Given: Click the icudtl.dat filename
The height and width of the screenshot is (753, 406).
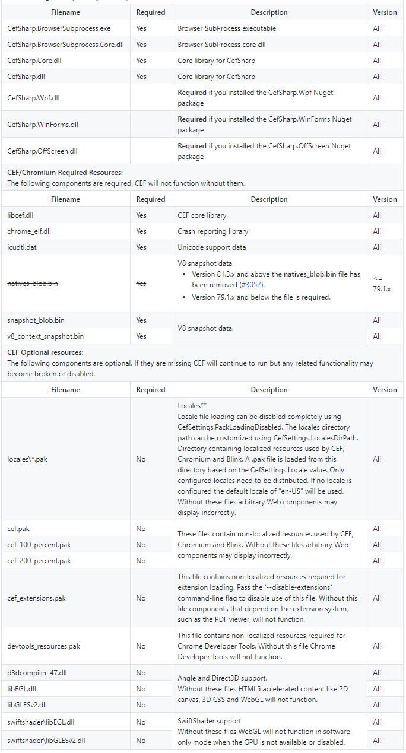Looking at the screenshot, I should coord(22,247).
